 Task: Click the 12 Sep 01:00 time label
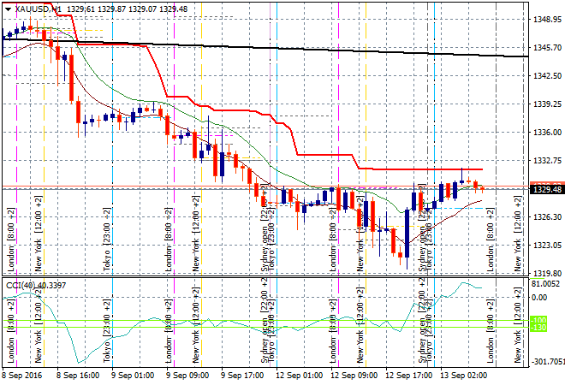[x=298, y=376]
